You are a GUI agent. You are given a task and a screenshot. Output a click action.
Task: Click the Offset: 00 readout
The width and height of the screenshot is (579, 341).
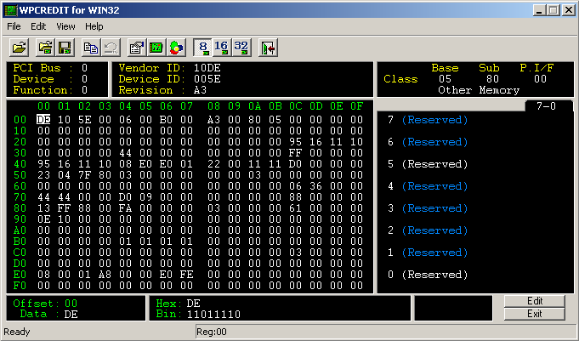(x=45, y=304)
